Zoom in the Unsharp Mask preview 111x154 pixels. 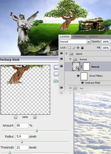(35, 117)
